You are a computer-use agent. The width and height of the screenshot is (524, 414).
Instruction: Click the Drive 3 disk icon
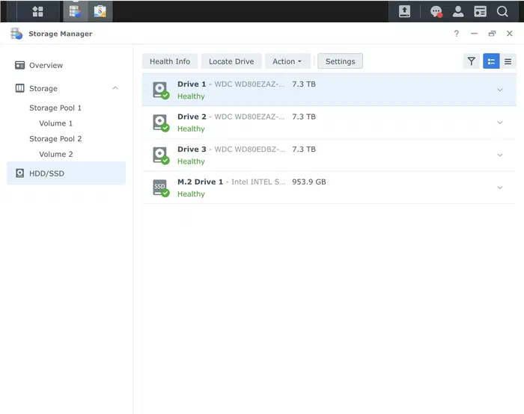pos(161,155)
